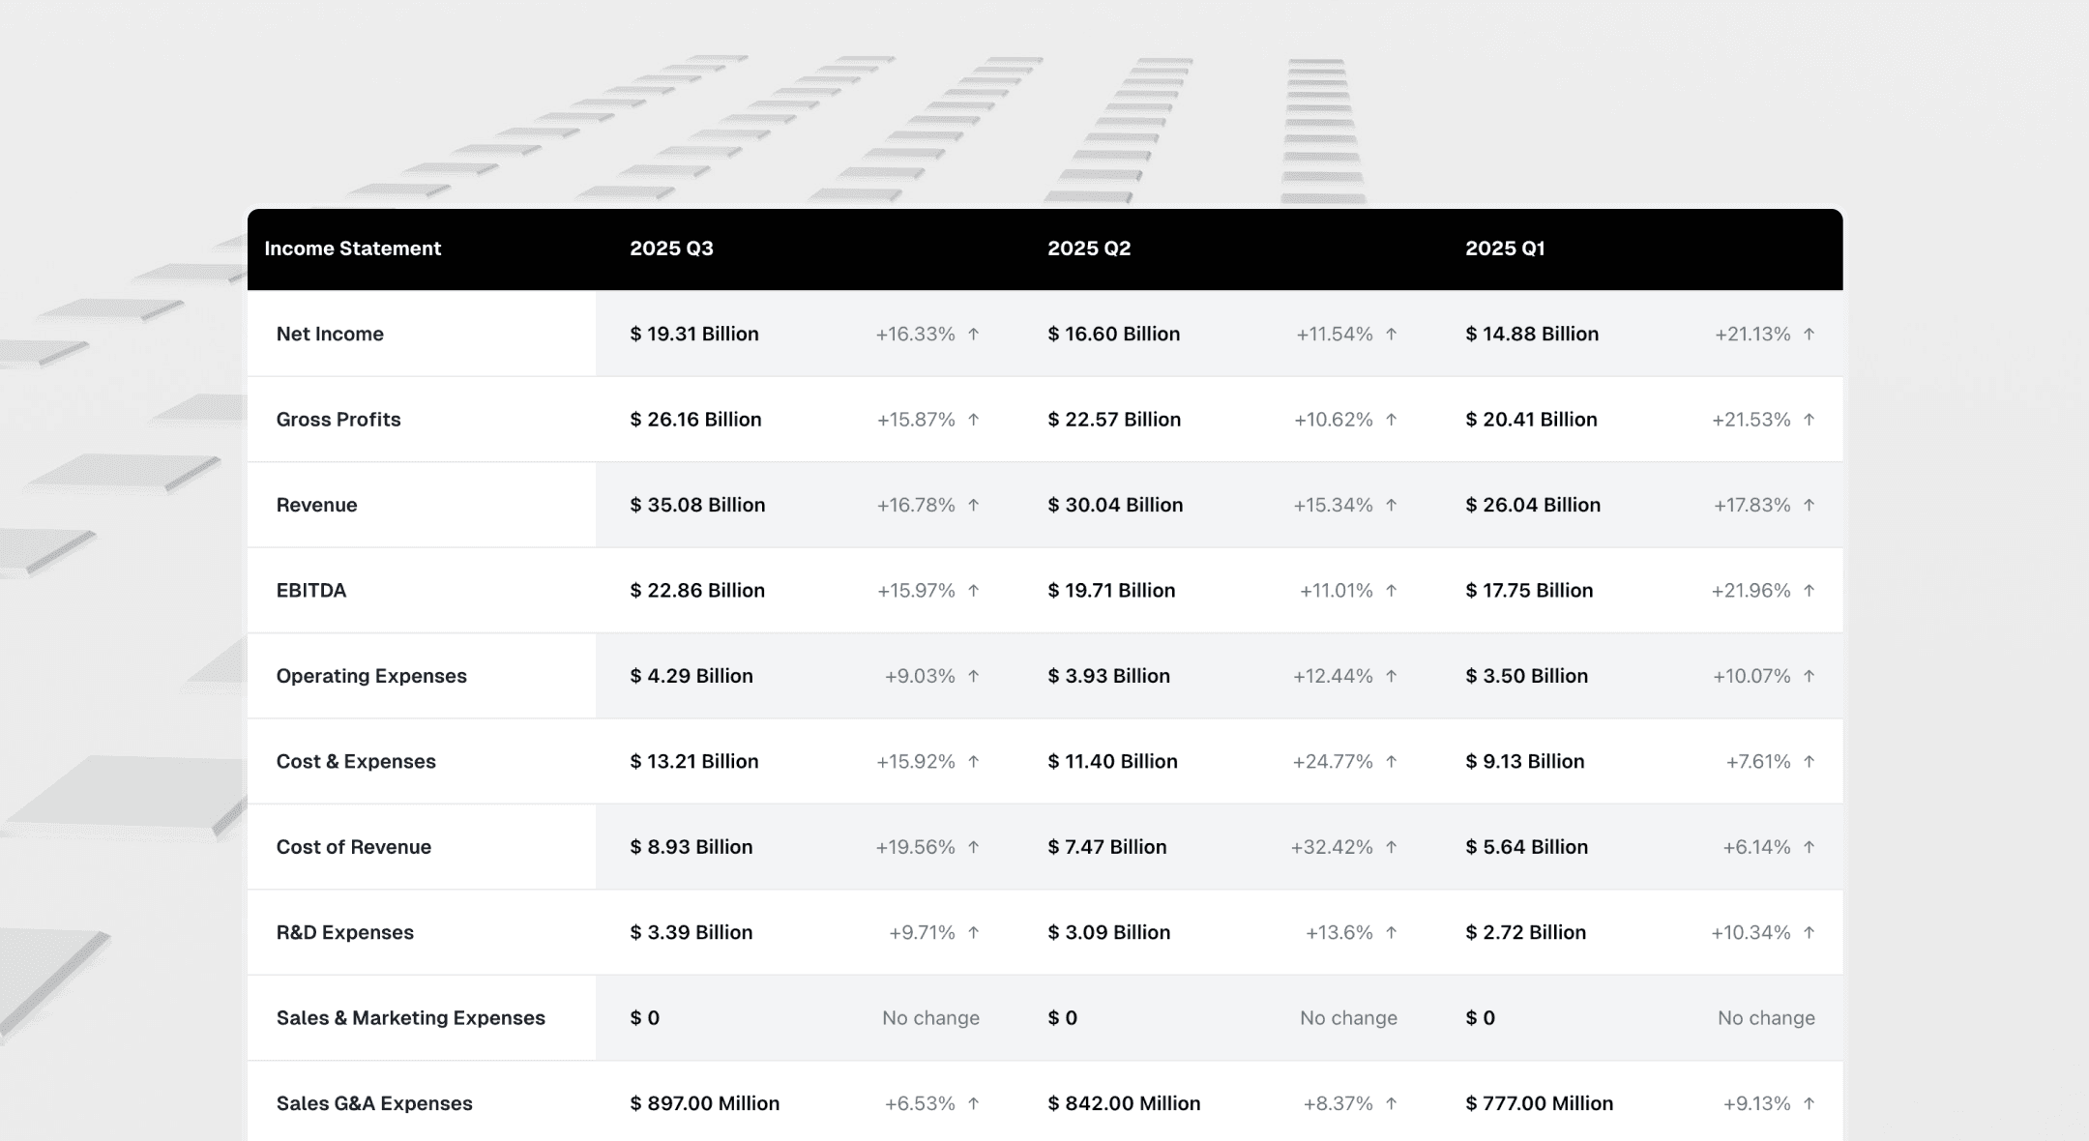Click the up arrow next to Cost of Revenue +32.42%
Screen dimensions: 2089x1141
1392,847
